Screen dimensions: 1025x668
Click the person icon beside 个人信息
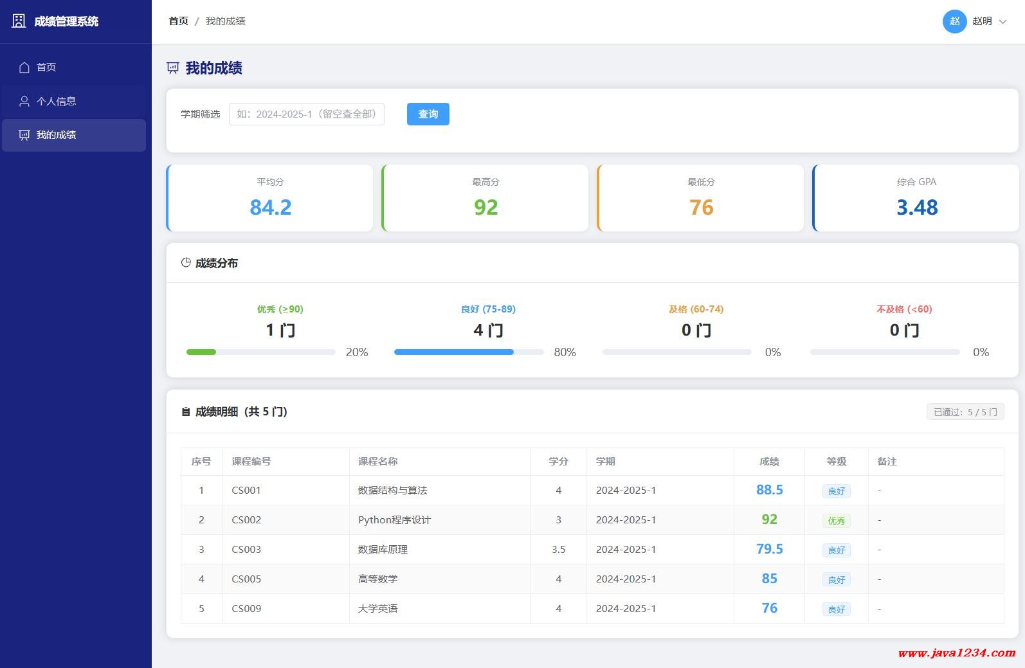pyautogui.click(x=24, y=102)
